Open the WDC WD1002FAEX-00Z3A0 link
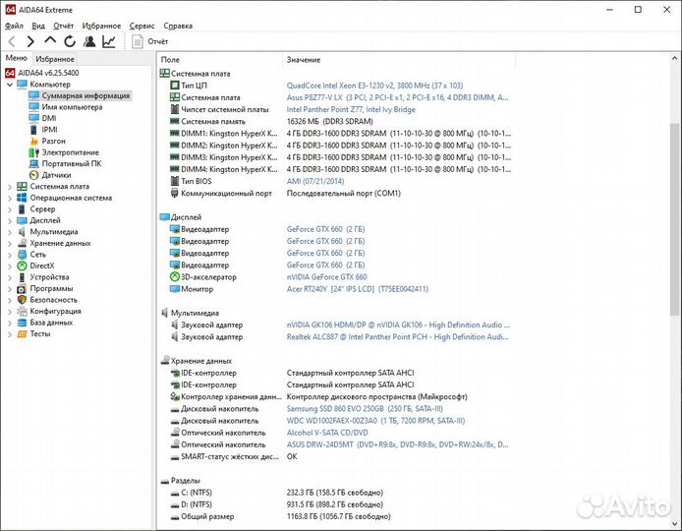 pyautogui.click(x=375, y=421)
